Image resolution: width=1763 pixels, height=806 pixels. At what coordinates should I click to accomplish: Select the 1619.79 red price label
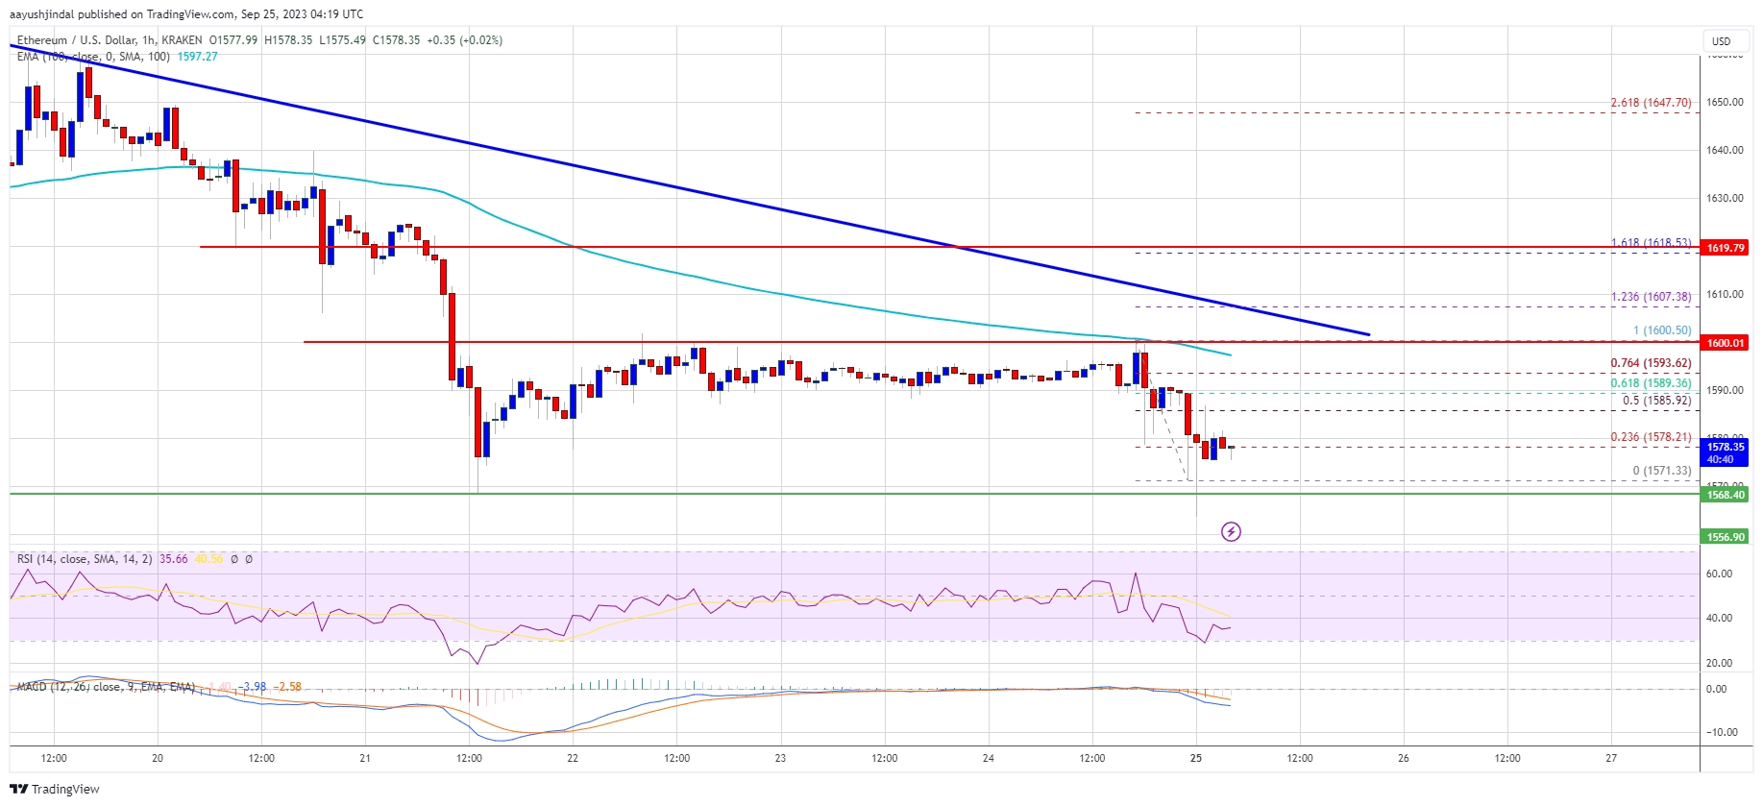1726,248
